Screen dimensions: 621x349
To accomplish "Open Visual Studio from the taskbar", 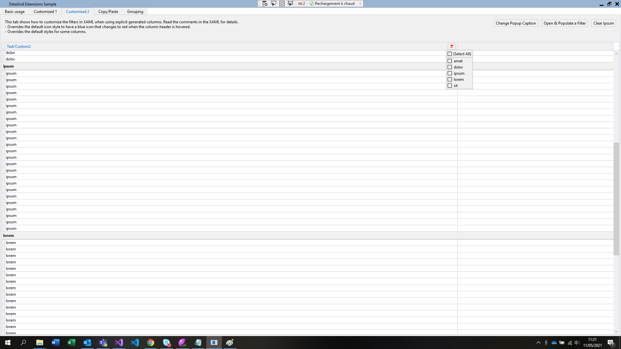I will pyautogui.click(x=119, y=343).
